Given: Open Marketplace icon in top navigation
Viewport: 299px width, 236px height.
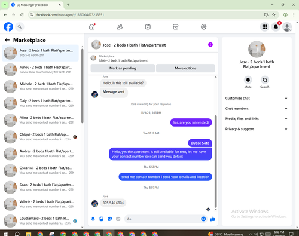Looking at the screenshot, I should 176,27.
